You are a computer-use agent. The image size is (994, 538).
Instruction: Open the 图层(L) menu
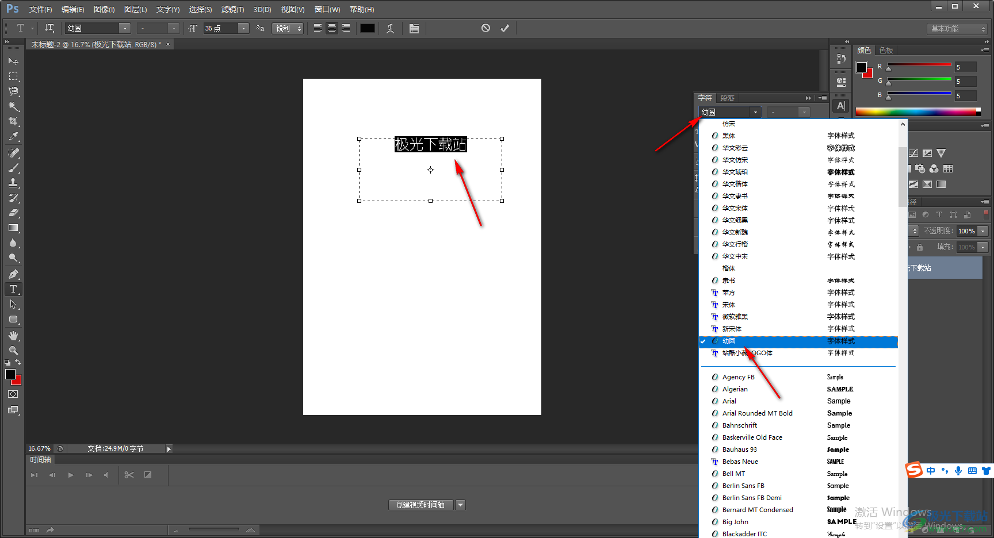click(136, 9)
